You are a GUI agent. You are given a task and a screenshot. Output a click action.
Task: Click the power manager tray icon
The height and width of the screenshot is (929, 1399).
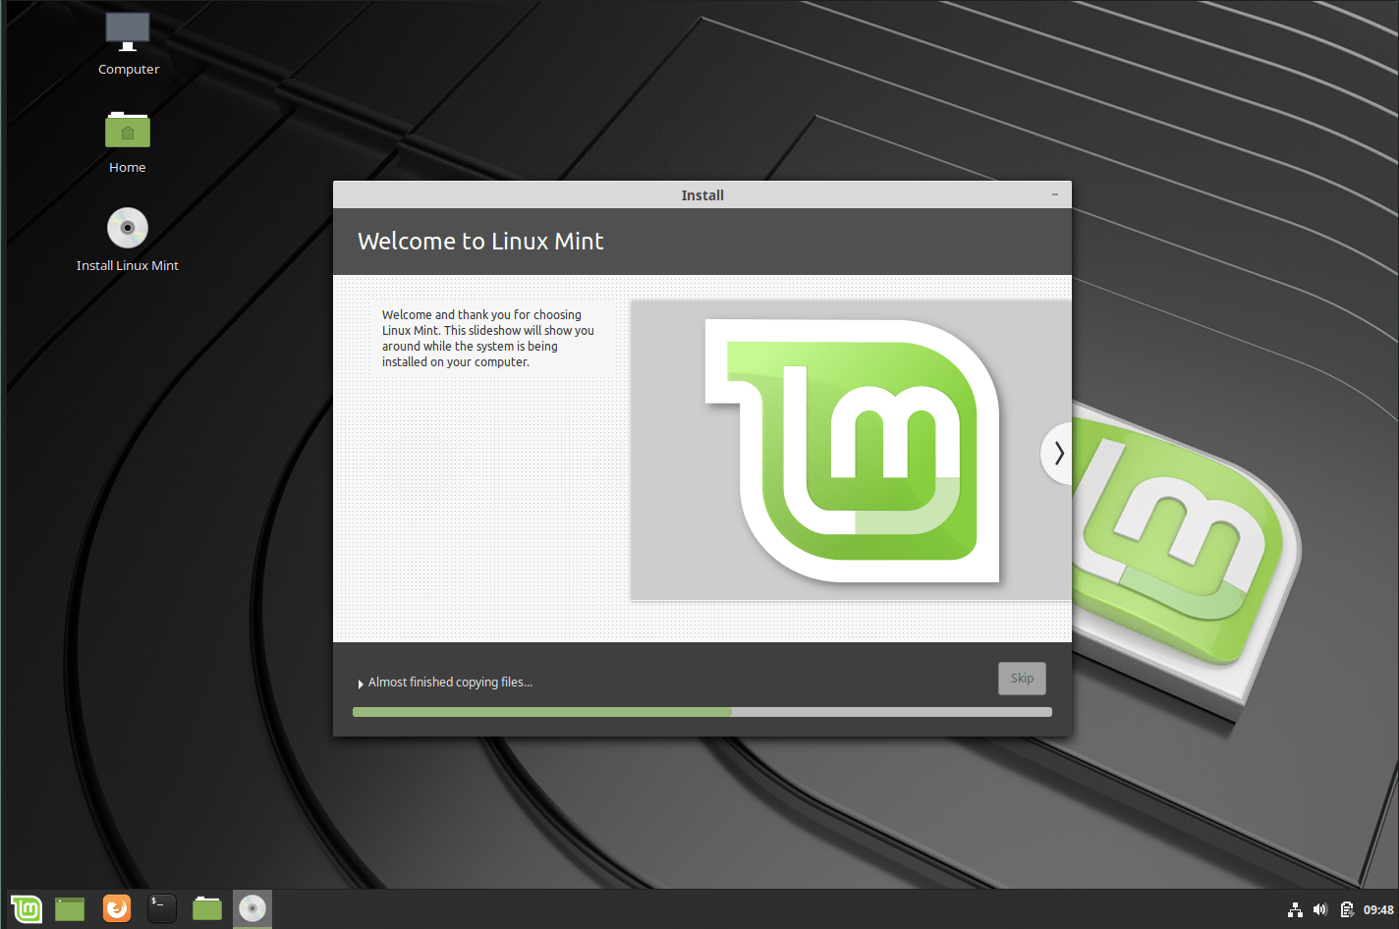tap(1348, 909)
